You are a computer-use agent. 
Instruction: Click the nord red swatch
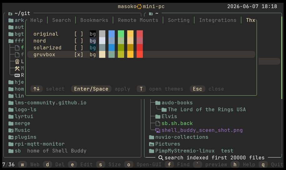pos(140,41)
